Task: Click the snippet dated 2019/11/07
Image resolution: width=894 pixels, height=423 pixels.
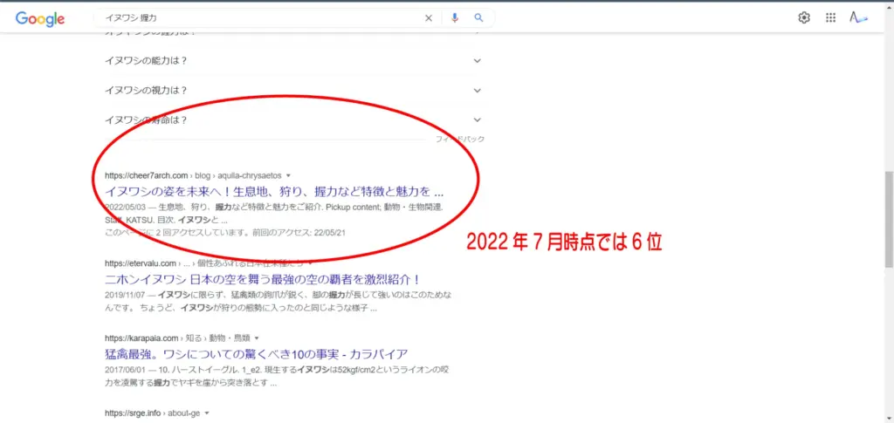Action: (279, 302)
